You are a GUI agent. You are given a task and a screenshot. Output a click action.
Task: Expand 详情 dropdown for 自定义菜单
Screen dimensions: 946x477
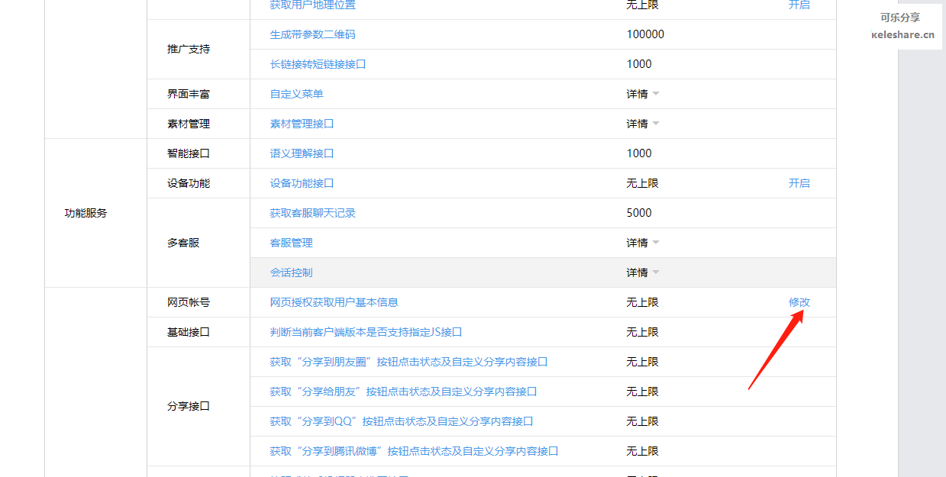point(643,94)
